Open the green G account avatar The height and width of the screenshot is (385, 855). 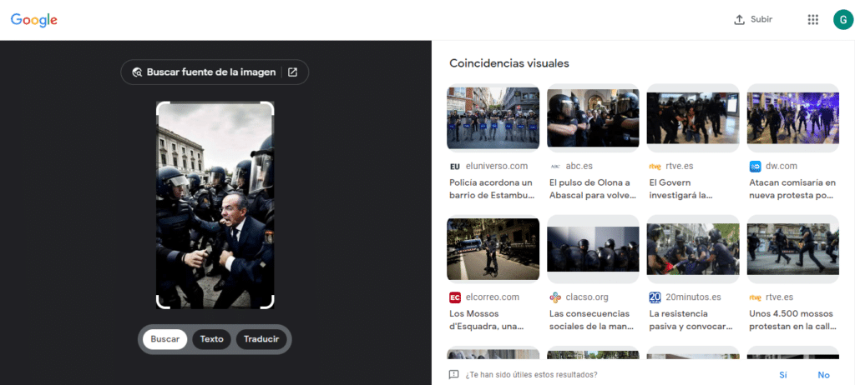842,20
